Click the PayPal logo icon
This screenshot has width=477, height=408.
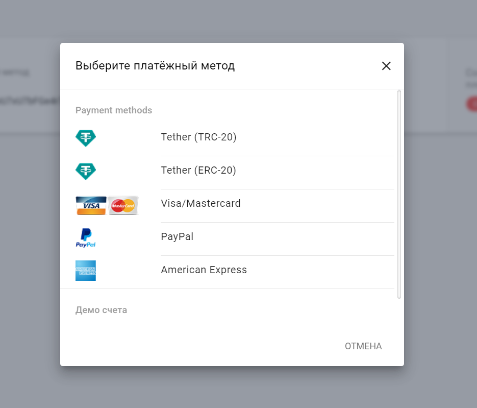(86, 238)
